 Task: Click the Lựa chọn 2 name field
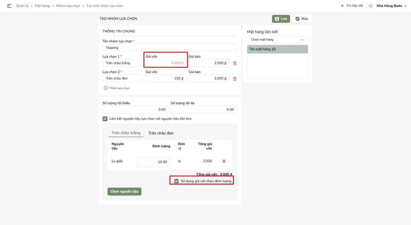tap(123, 78)
